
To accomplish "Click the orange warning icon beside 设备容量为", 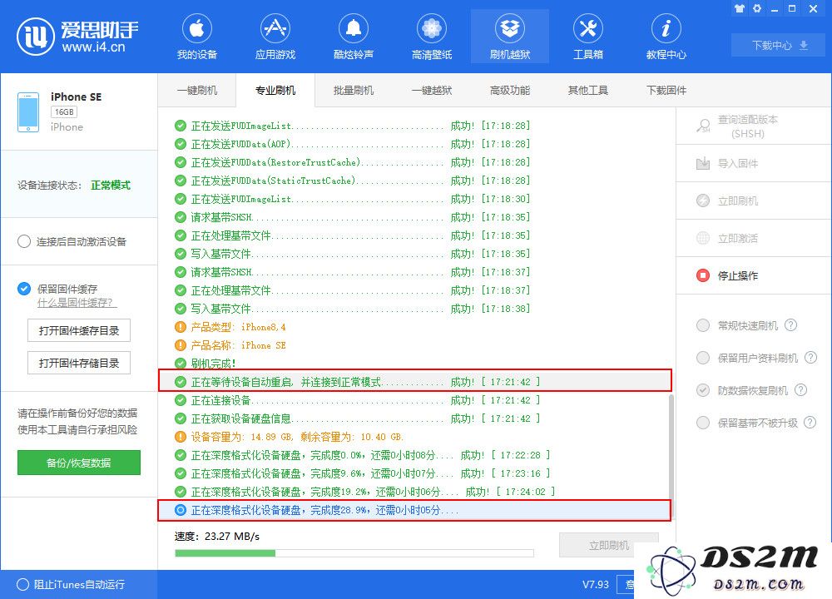I will (181, 437).
